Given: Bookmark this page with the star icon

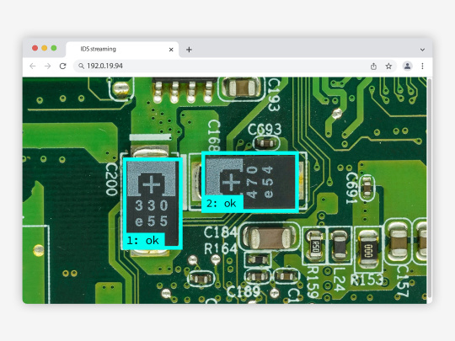Looking at the screenshot, I should pyautogui.click(x=388, y=67).
